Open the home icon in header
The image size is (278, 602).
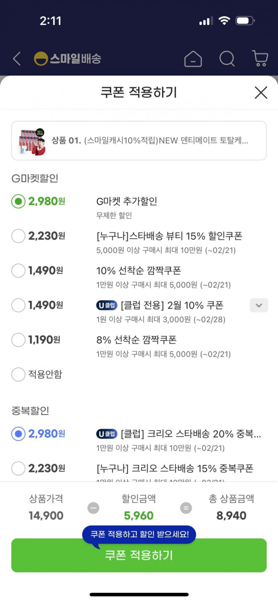(x=193, y=59)
